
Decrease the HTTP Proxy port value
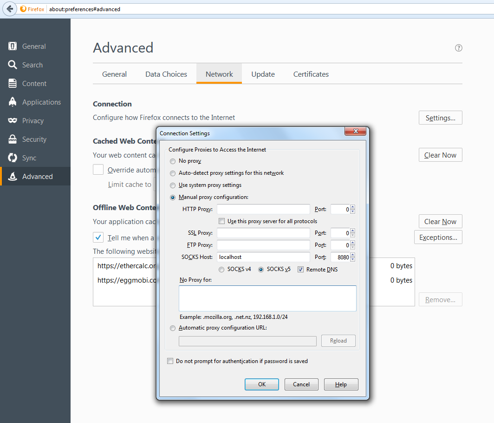(x=352, y=211)
